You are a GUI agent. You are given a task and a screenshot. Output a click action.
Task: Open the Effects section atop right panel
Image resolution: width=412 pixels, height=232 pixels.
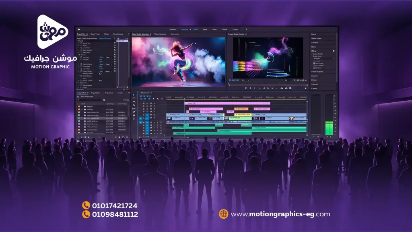pyautogui.click(x=314, y=34)
